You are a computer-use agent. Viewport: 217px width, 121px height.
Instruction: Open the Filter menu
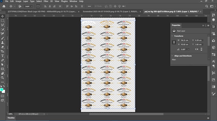(x=46, y=1)
